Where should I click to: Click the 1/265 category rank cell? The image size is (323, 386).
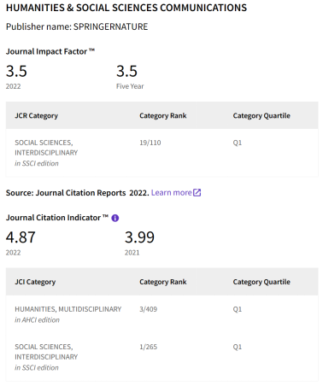coord(148,347)
